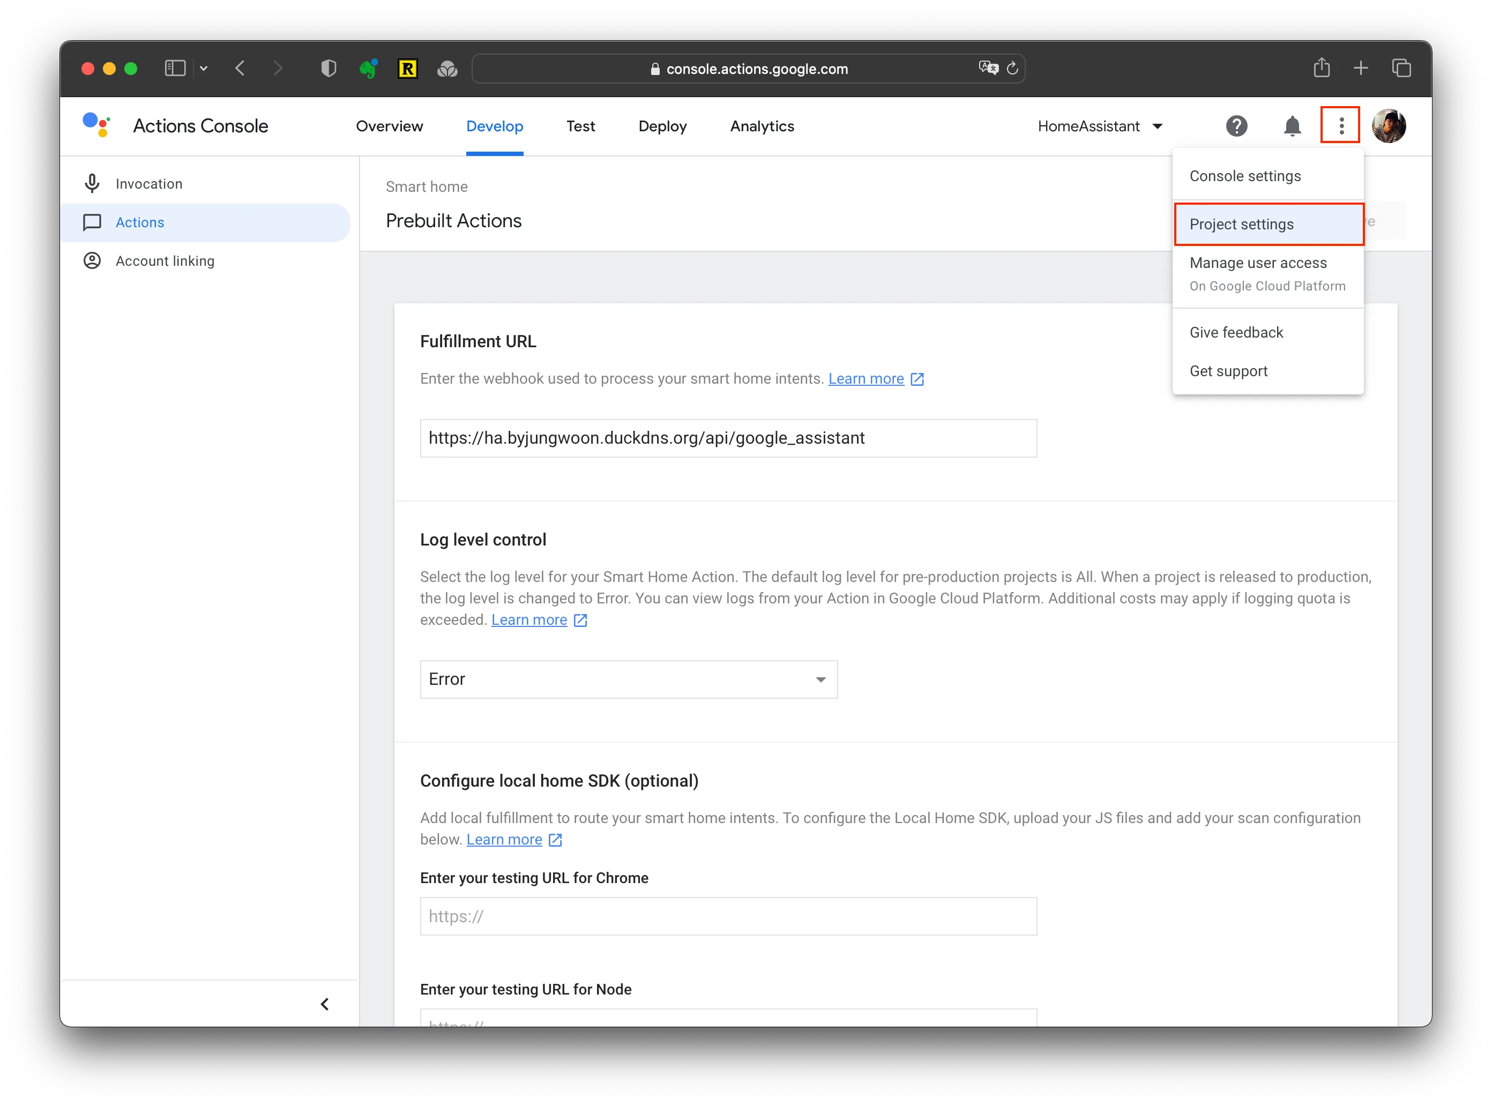Click the Fulfillment URL input field

[x=728, y=438]
